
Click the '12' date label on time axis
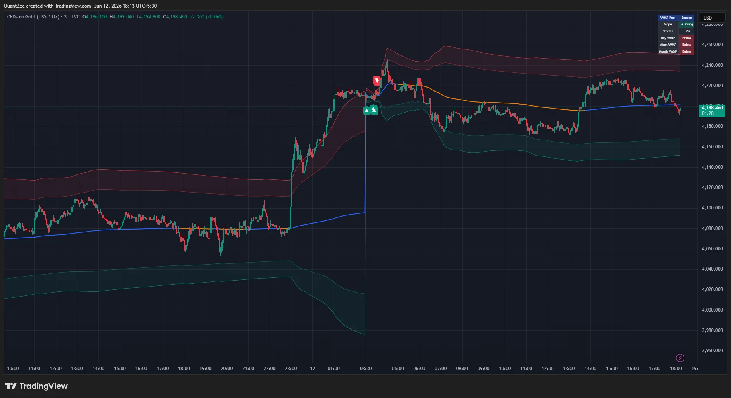click(x=312, y=369)
